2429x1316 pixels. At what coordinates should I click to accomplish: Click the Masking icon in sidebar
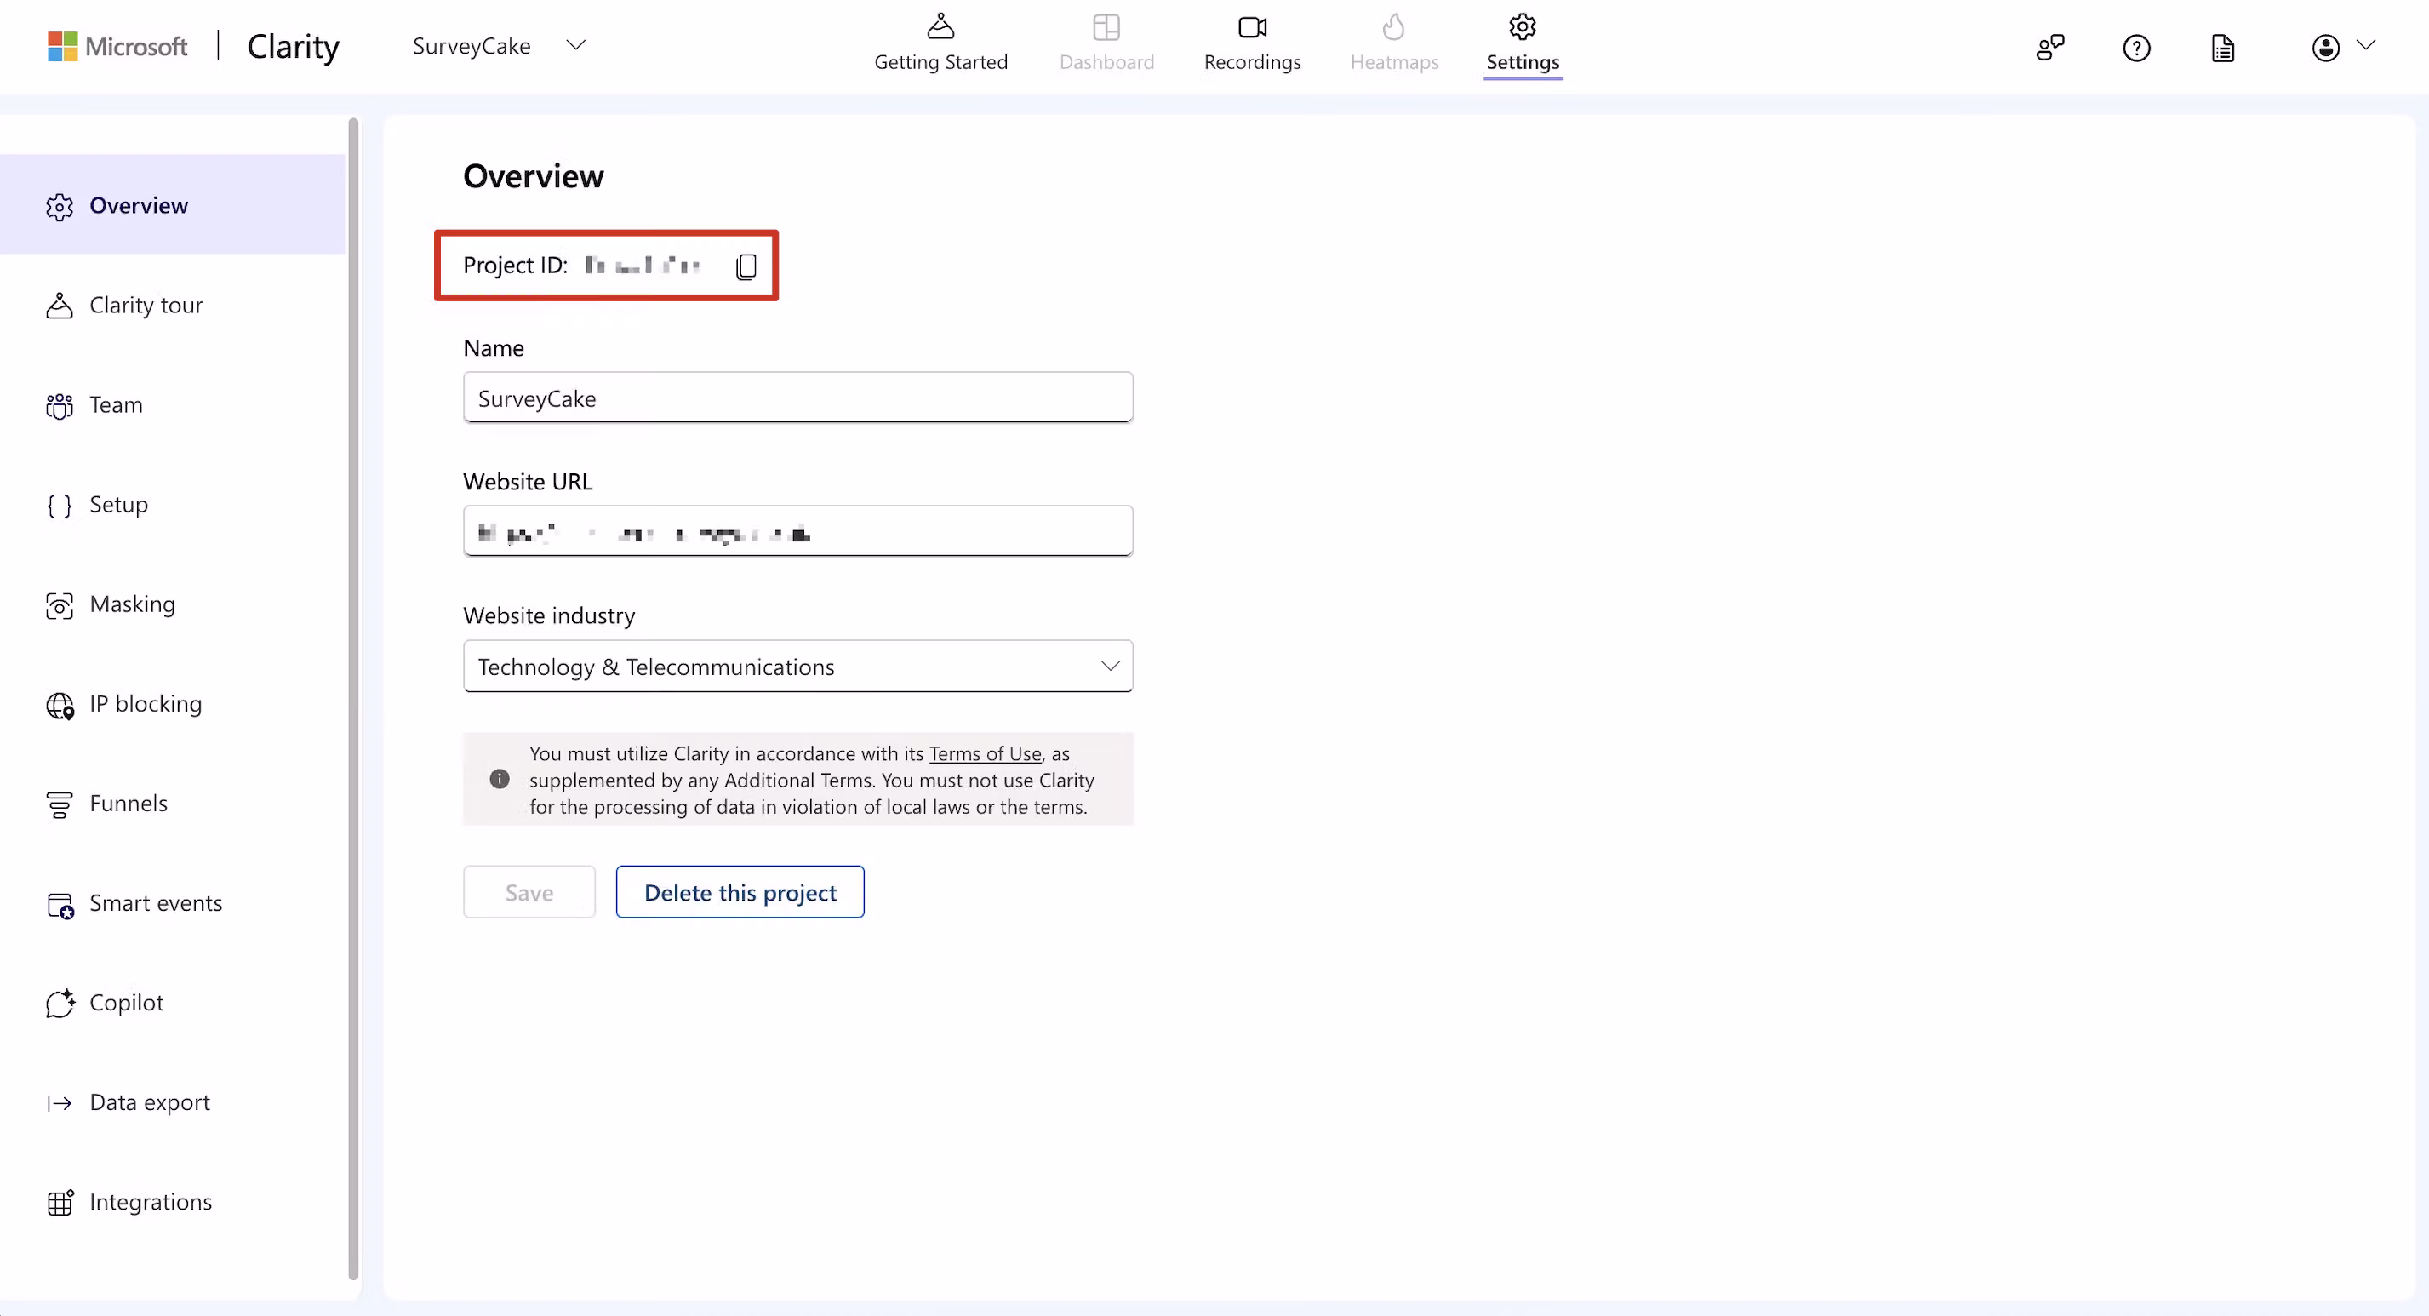(x=60, y=604)
